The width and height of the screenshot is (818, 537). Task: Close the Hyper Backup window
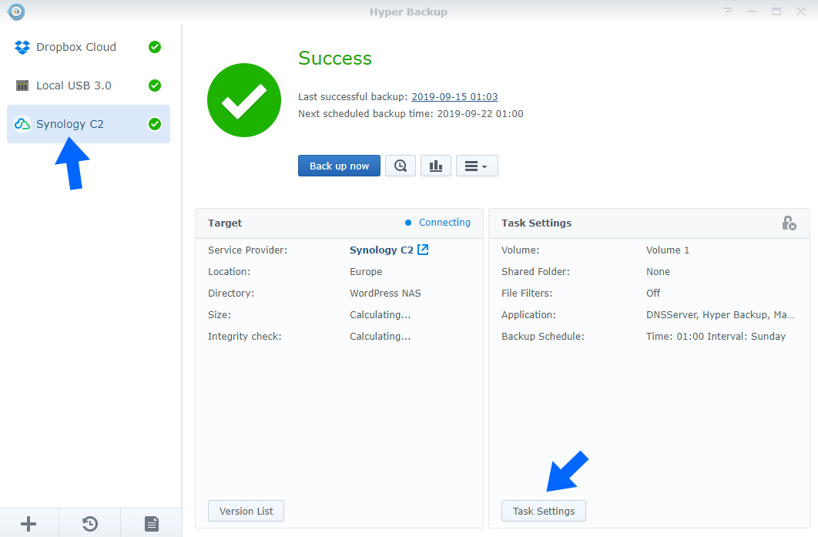coord(801,12)
